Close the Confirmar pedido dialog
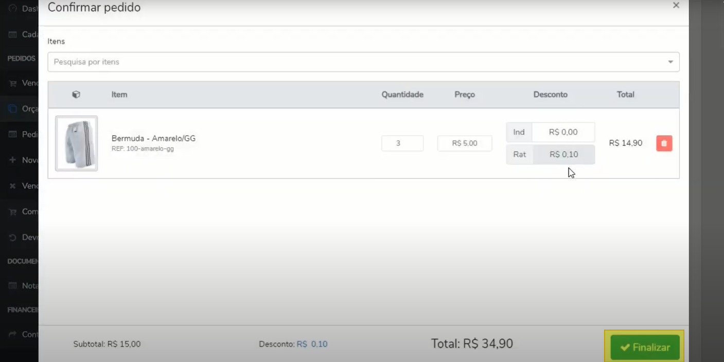The height and width of the screenshot is (362, 724). (x=676, y=5)
